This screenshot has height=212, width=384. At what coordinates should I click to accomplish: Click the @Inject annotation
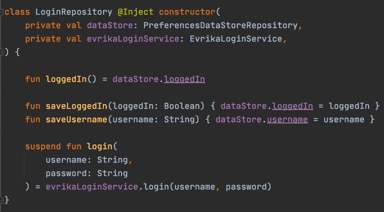click(135, 12)
